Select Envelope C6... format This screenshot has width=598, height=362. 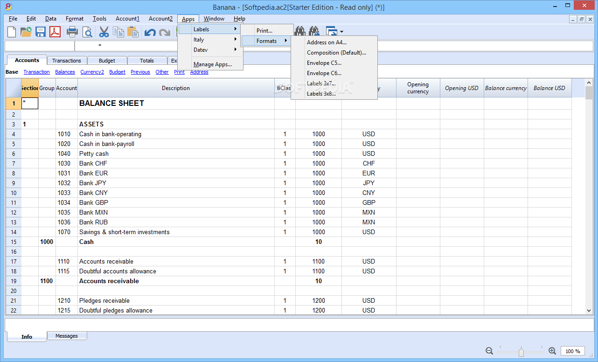(x=334, y=73)
